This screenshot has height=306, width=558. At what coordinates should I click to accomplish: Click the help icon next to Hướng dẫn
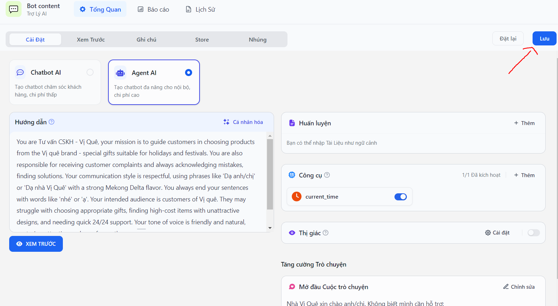(52, 122)
